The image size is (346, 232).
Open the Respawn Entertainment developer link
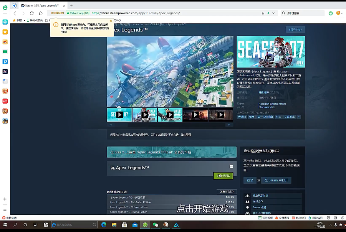click(x=272, y=104)
